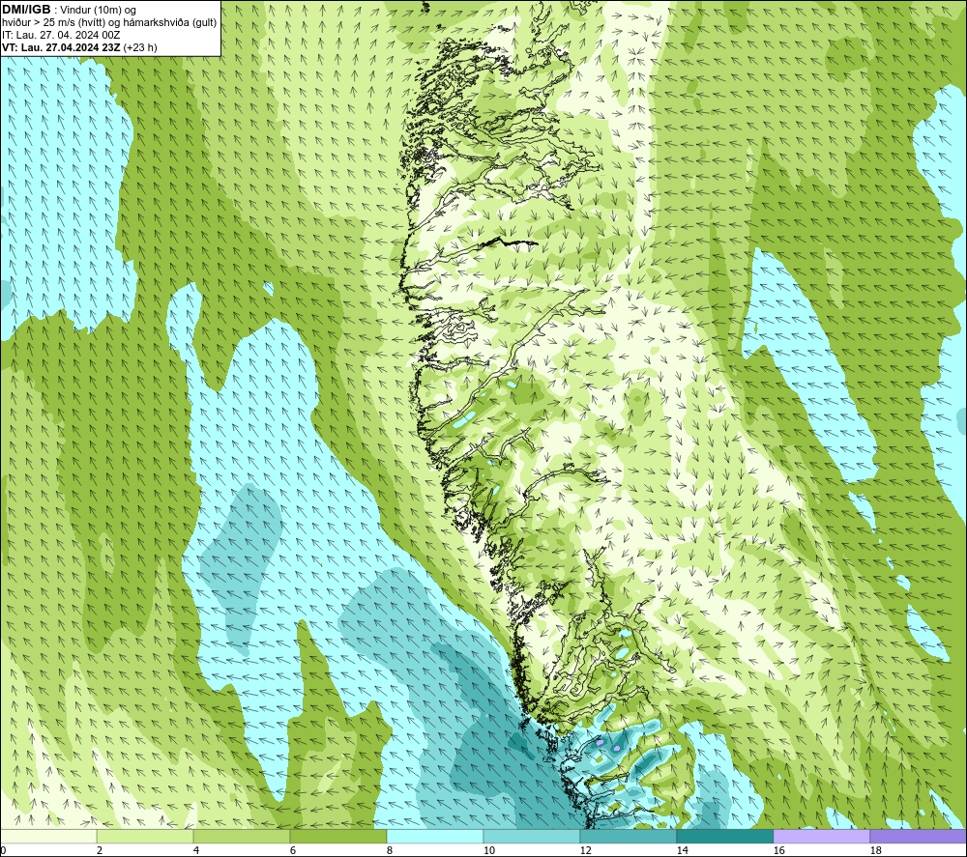Click the 0-2 m/s pale color swatch

click(48, 836)
